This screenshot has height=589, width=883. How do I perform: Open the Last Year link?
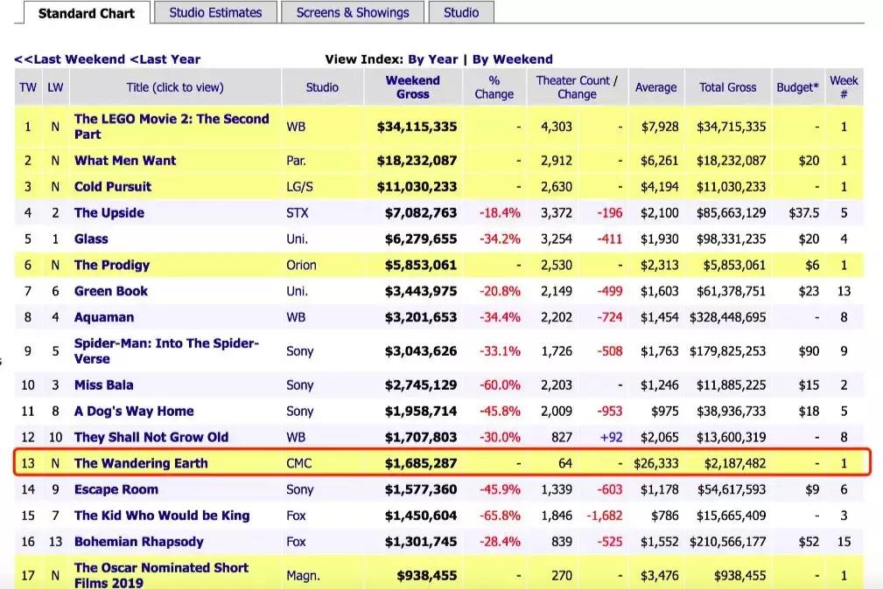click(x=165, y=59)
